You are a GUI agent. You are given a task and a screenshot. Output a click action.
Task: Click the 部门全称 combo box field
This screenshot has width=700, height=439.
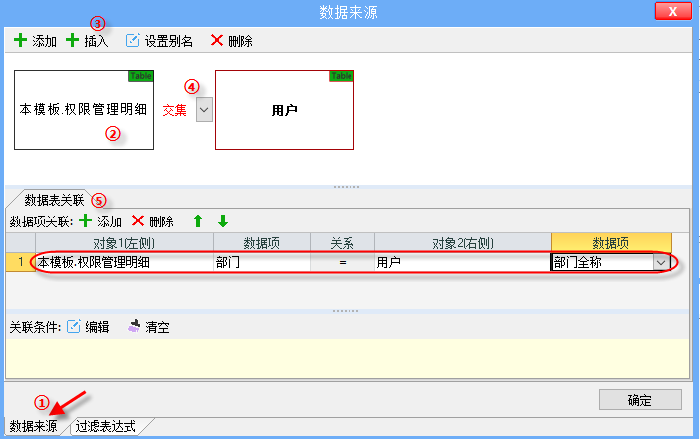pyautogui.click(x=610, y=262)
